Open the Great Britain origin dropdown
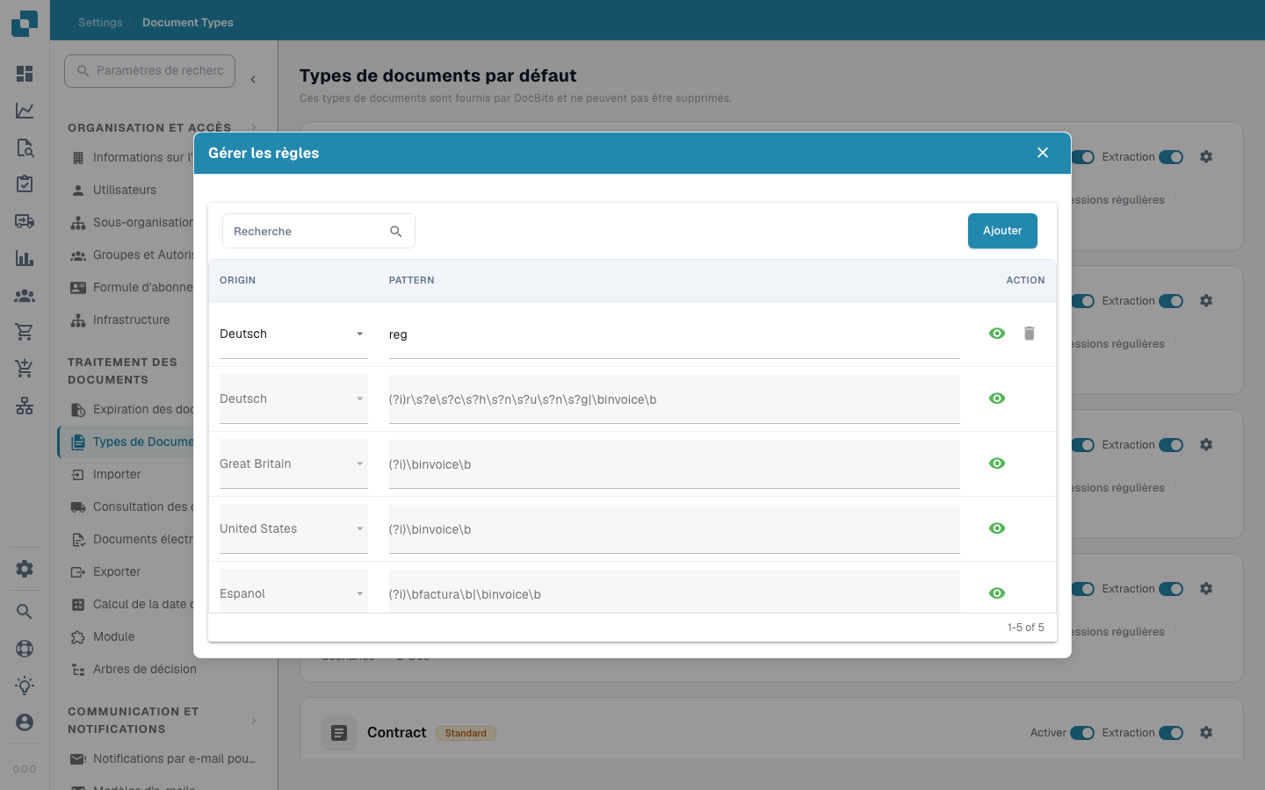The height and width of the screenshot is (790, 1265). pyautogui.click(x=293, y=464)
